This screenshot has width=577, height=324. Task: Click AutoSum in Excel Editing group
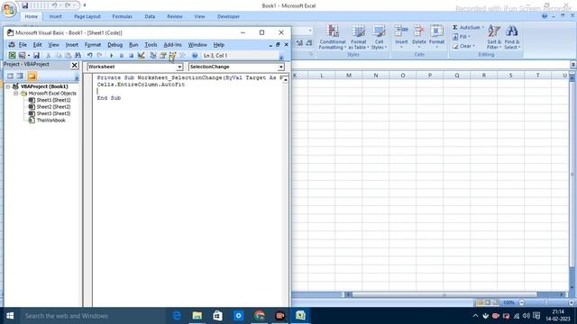click(467, 28)
